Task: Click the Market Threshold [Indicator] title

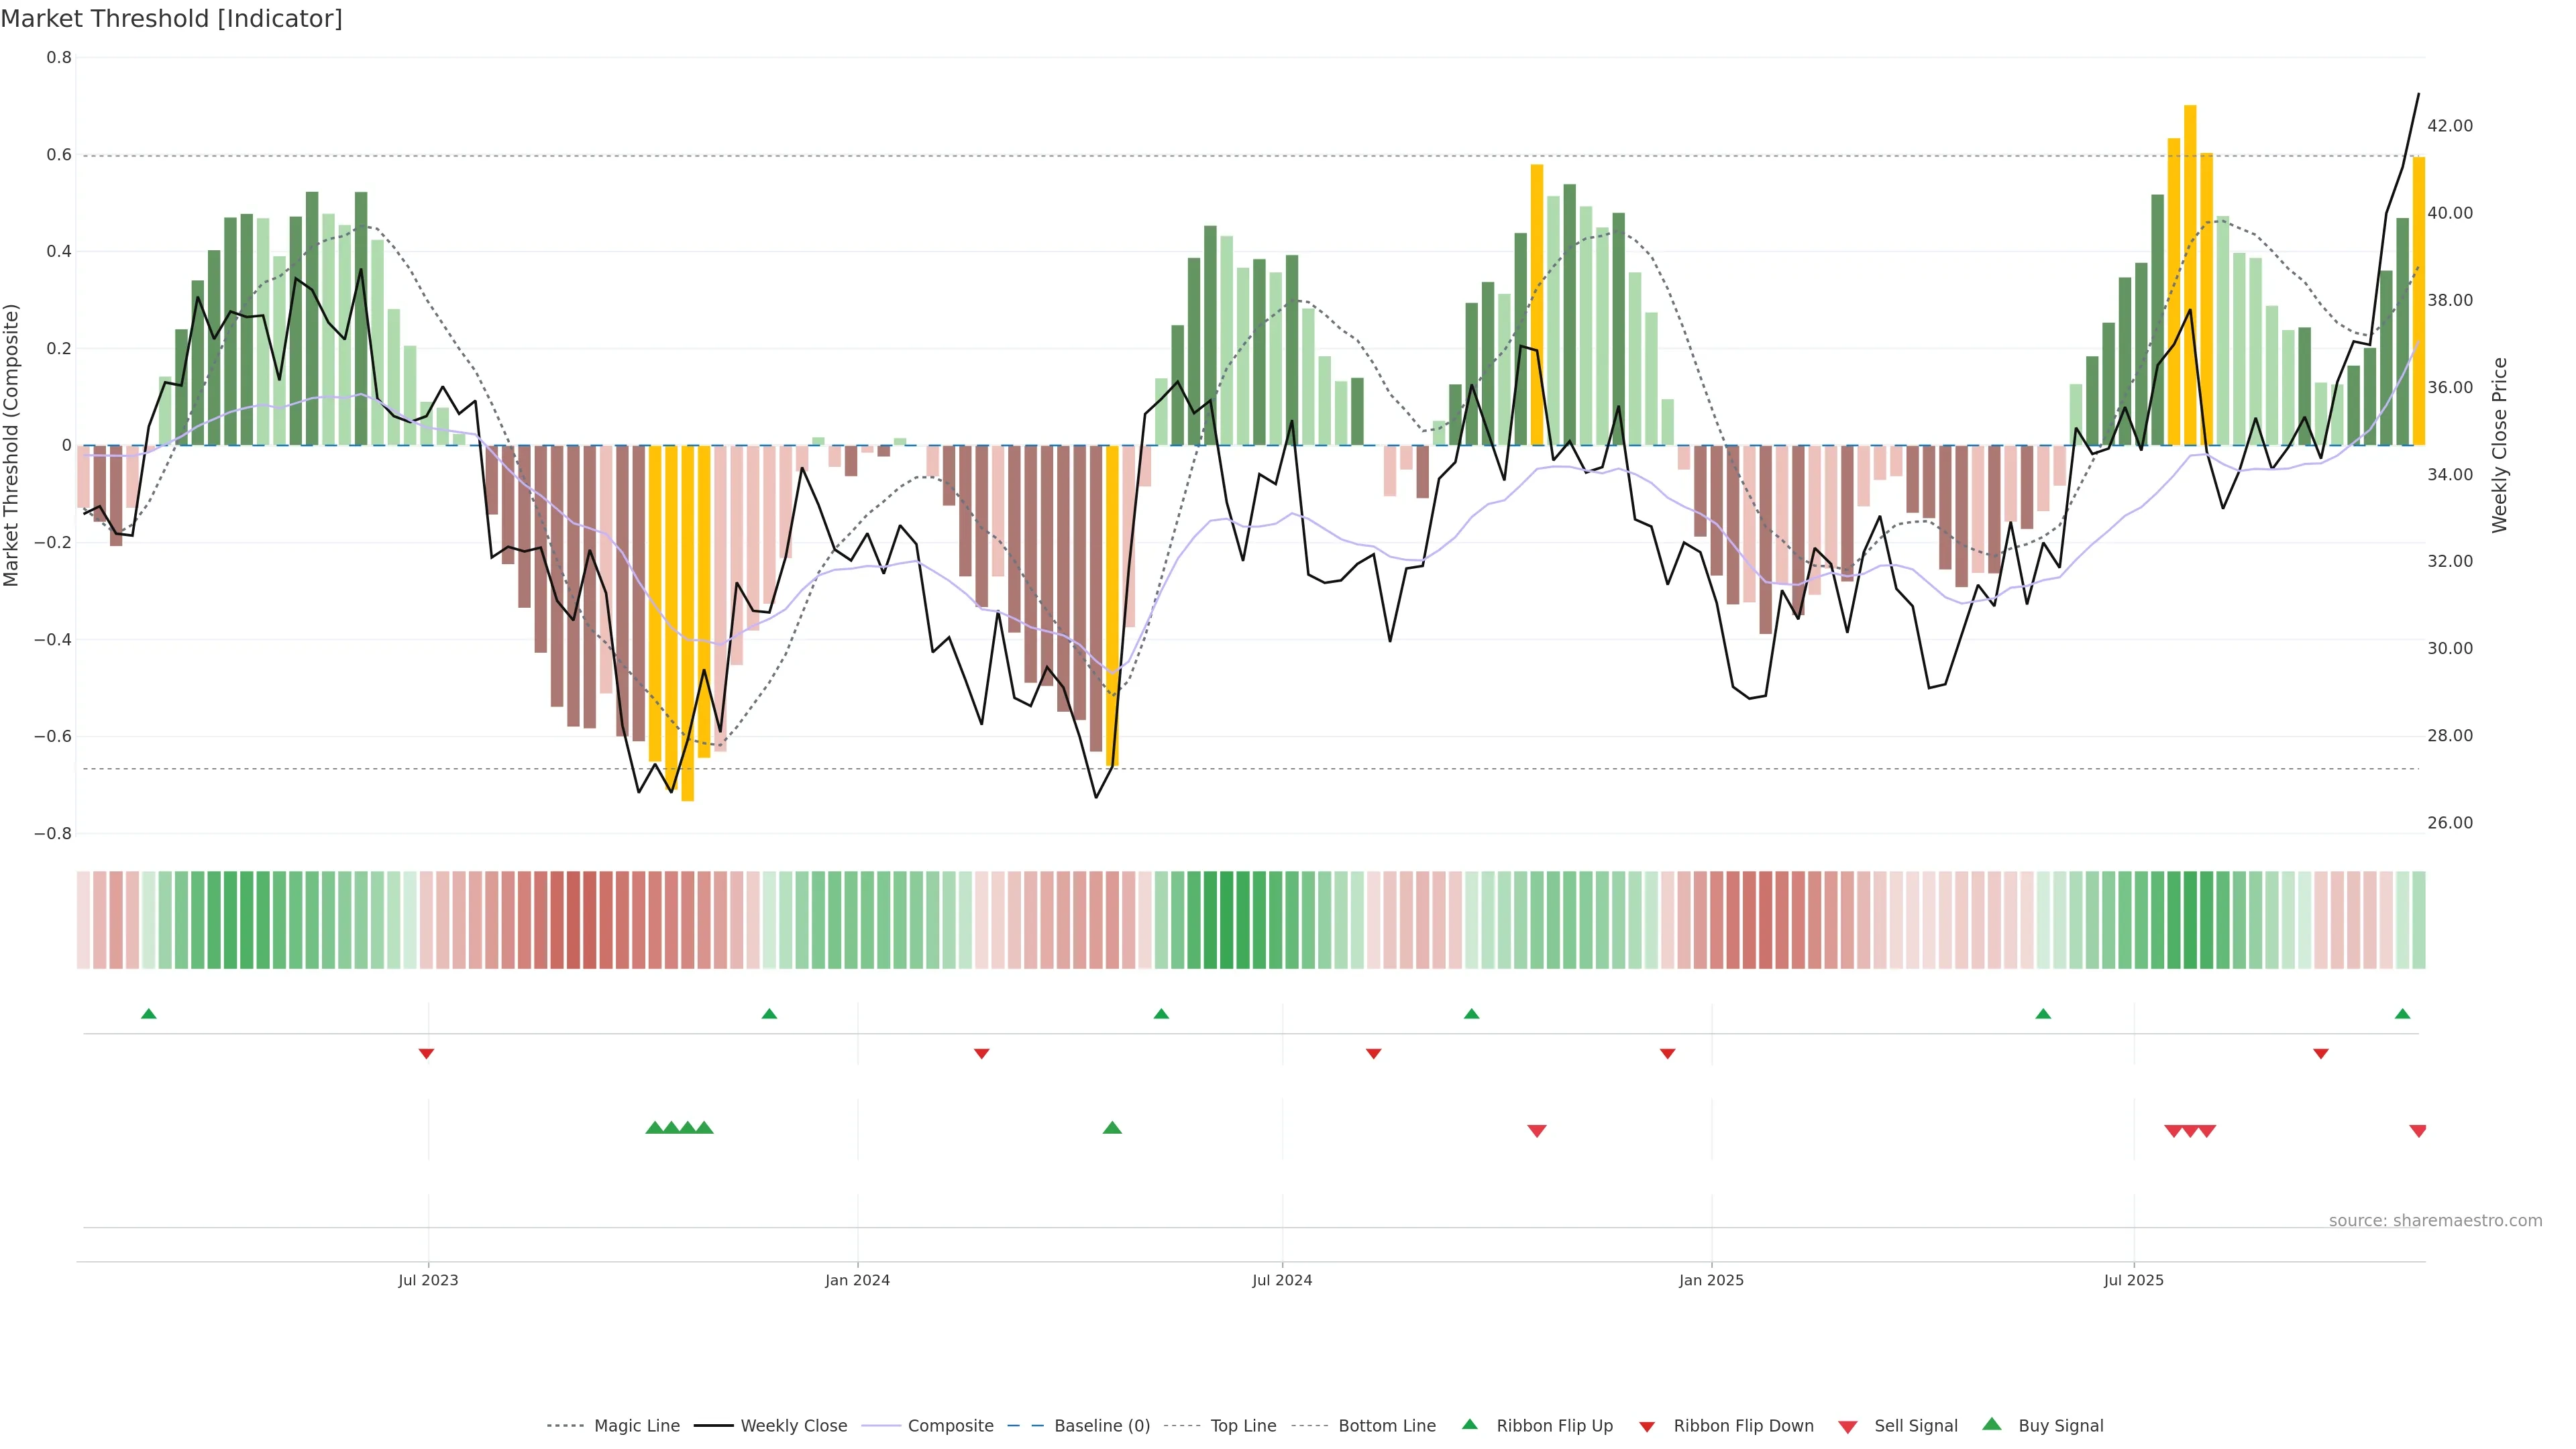Action: [x=171, y=19]
